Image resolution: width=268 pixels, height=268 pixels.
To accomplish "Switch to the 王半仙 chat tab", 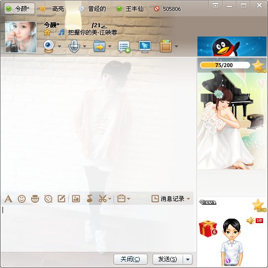I will [x=130, y=9].
